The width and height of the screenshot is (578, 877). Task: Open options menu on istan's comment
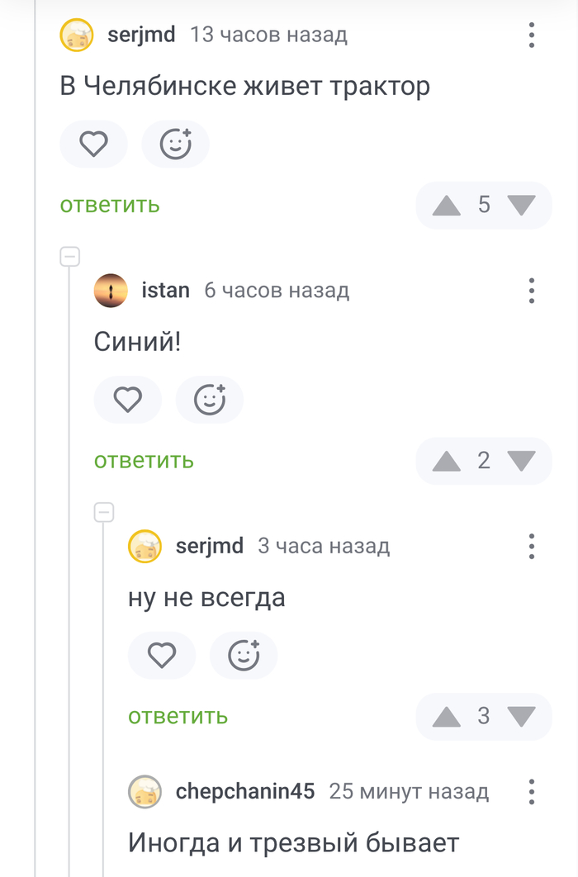(x=531, y=291)
